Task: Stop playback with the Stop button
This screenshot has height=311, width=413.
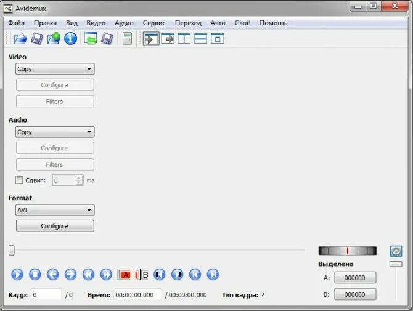Action: 35,275
